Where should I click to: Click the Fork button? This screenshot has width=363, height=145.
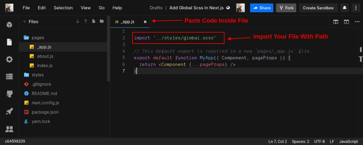pos(286,8)
